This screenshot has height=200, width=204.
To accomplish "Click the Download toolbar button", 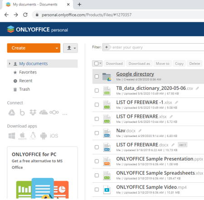I will [x=114, y=63].
